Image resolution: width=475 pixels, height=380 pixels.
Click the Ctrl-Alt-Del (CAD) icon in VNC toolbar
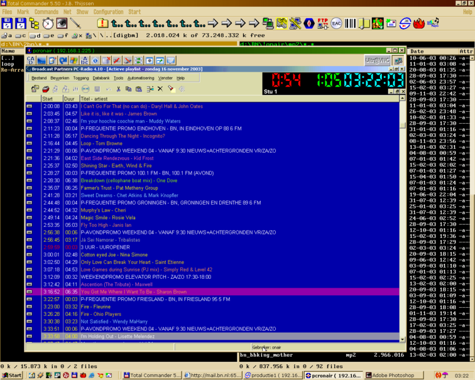click(31, 60)
